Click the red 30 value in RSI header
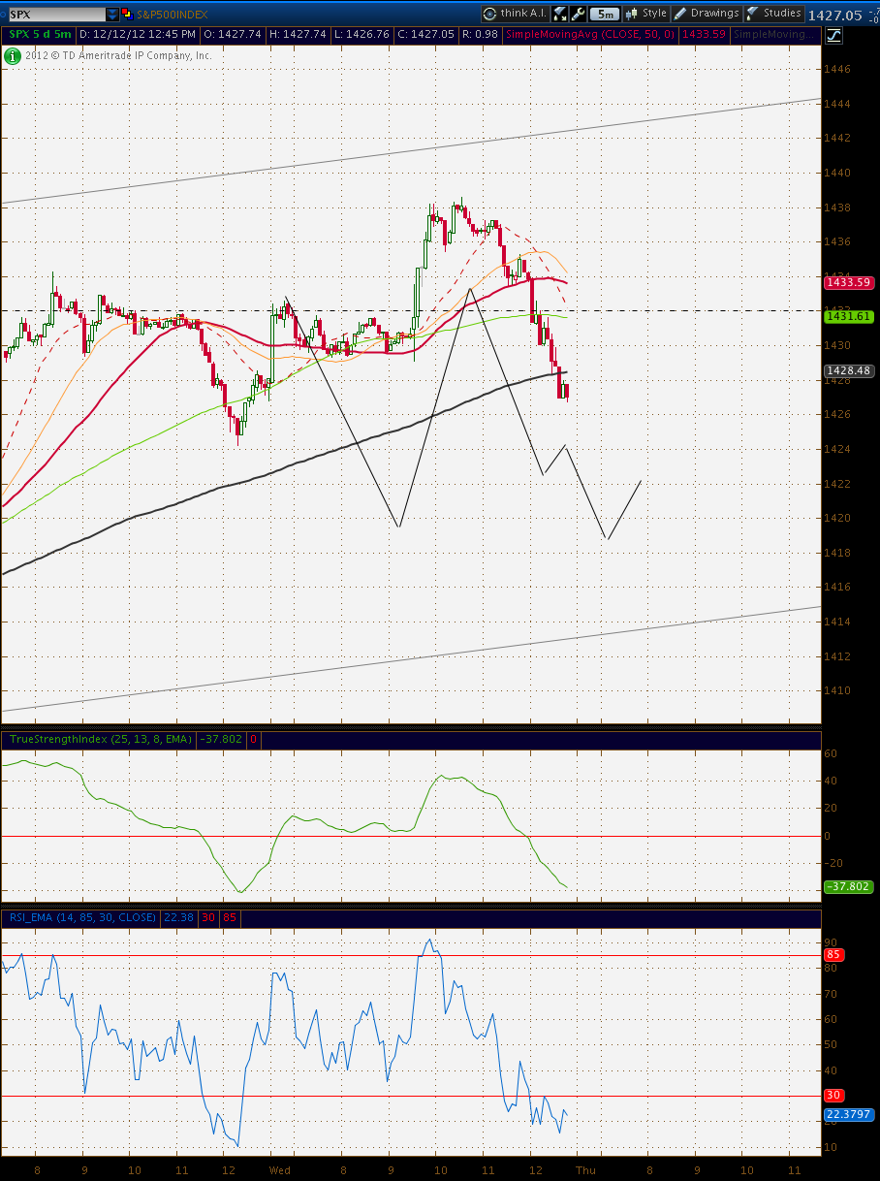The width and height of the screenshot is (880, 1181). [208, 916]
